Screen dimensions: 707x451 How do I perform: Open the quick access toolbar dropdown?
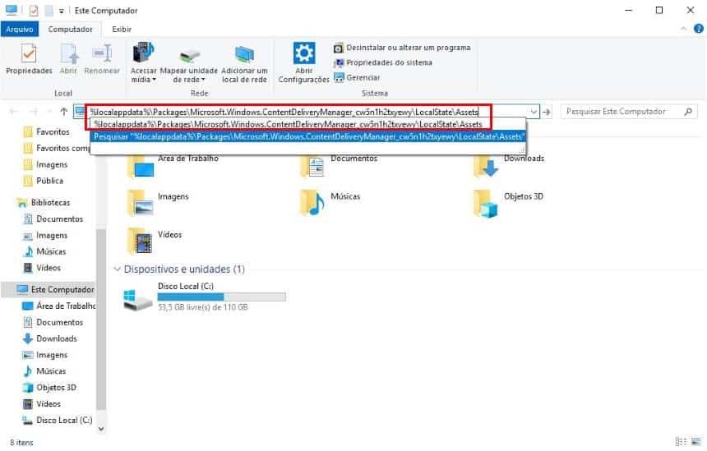[62, 11]
